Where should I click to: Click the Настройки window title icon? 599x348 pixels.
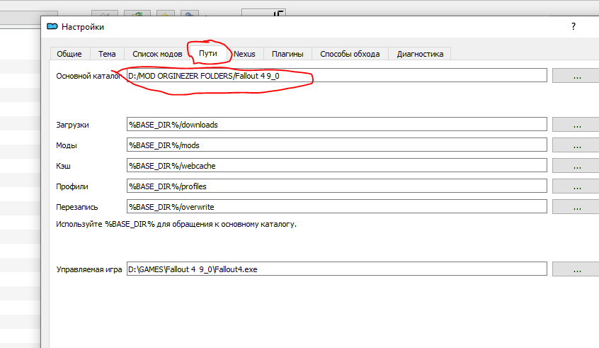coord(52,27)
